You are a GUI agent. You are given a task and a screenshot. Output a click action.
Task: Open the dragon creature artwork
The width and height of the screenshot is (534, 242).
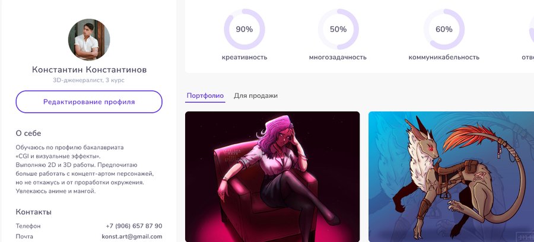click(x=452, y=177)
